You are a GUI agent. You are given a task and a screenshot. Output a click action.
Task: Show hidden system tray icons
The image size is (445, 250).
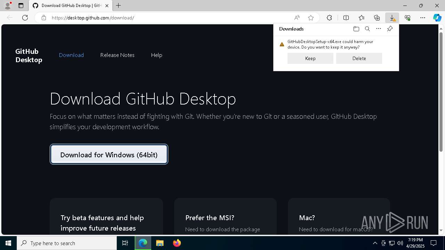(x=375, y=243)
